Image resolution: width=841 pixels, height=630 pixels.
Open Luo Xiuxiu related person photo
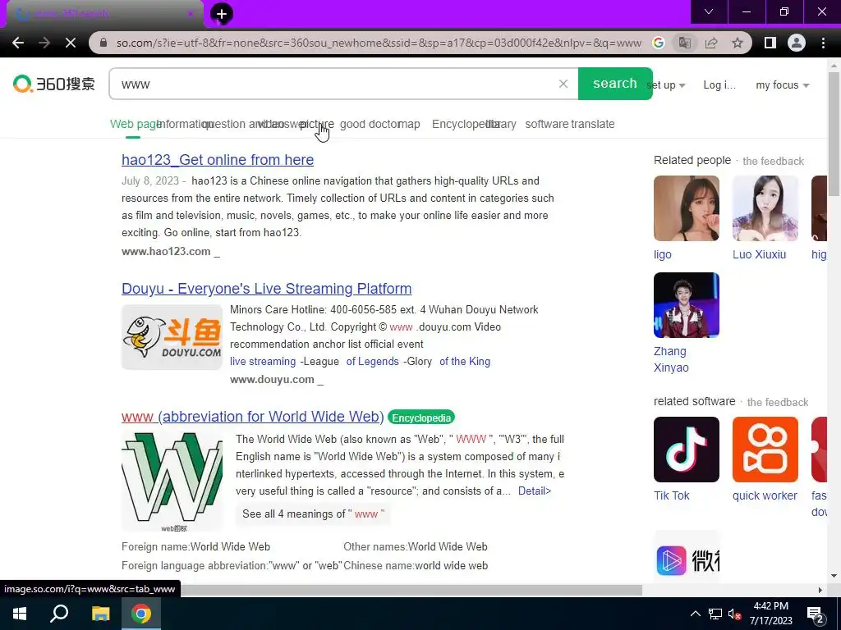pos(765,208)
